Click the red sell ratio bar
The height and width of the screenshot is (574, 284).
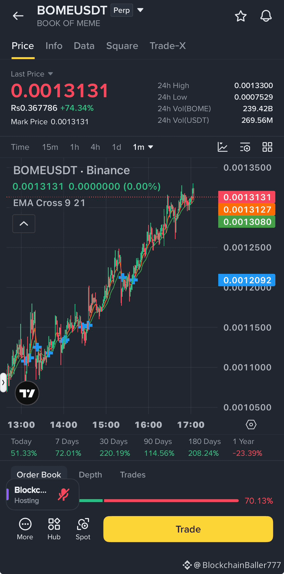(171, 501)
